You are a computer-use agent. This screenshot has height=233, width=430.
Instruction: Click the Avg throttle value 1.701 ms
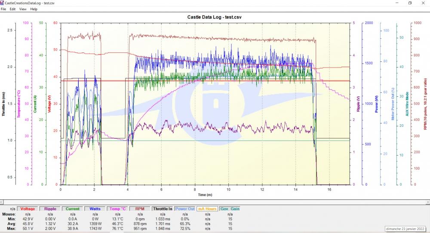pyautogui.click(x=163, y=224)
